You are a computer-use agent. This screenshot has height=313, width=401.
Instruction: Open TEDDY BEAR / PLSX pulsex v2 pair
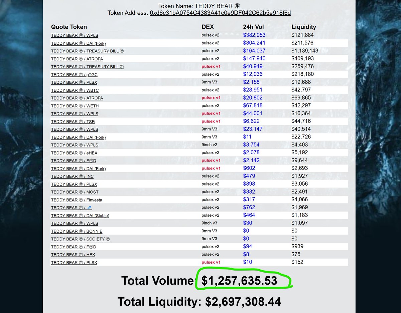tap(74, 185)
